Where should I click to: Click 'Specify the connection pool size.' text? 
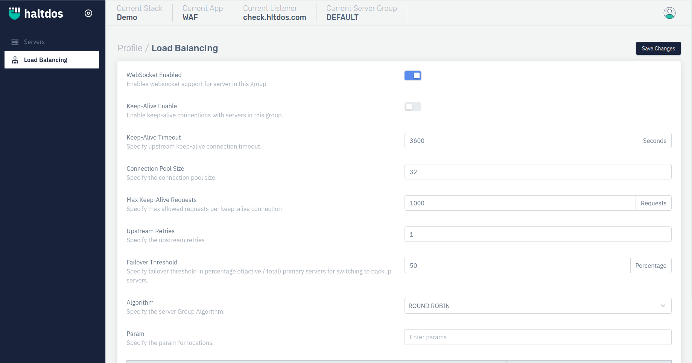(x=172, y=178)
